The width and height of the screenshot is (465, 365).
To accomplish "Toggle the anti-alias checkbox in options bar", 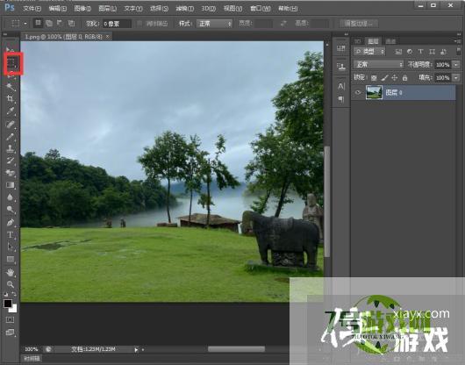I will (140, 24).
